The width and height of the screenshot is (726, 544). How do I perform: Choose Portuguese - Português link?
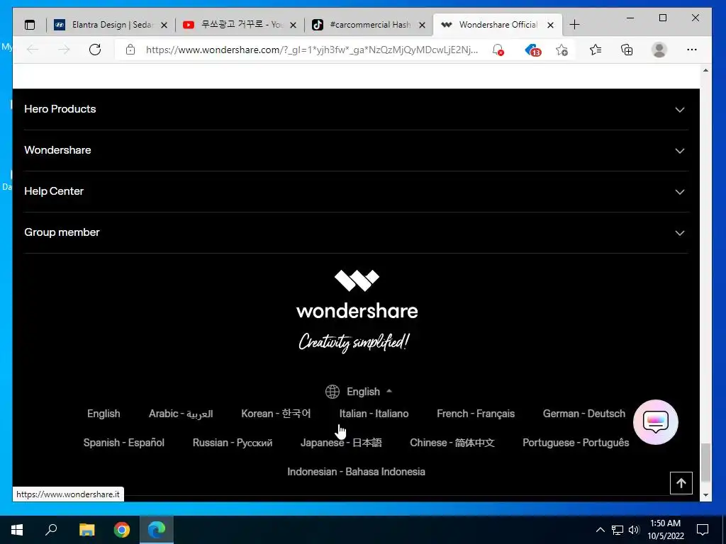pos(576,443)
